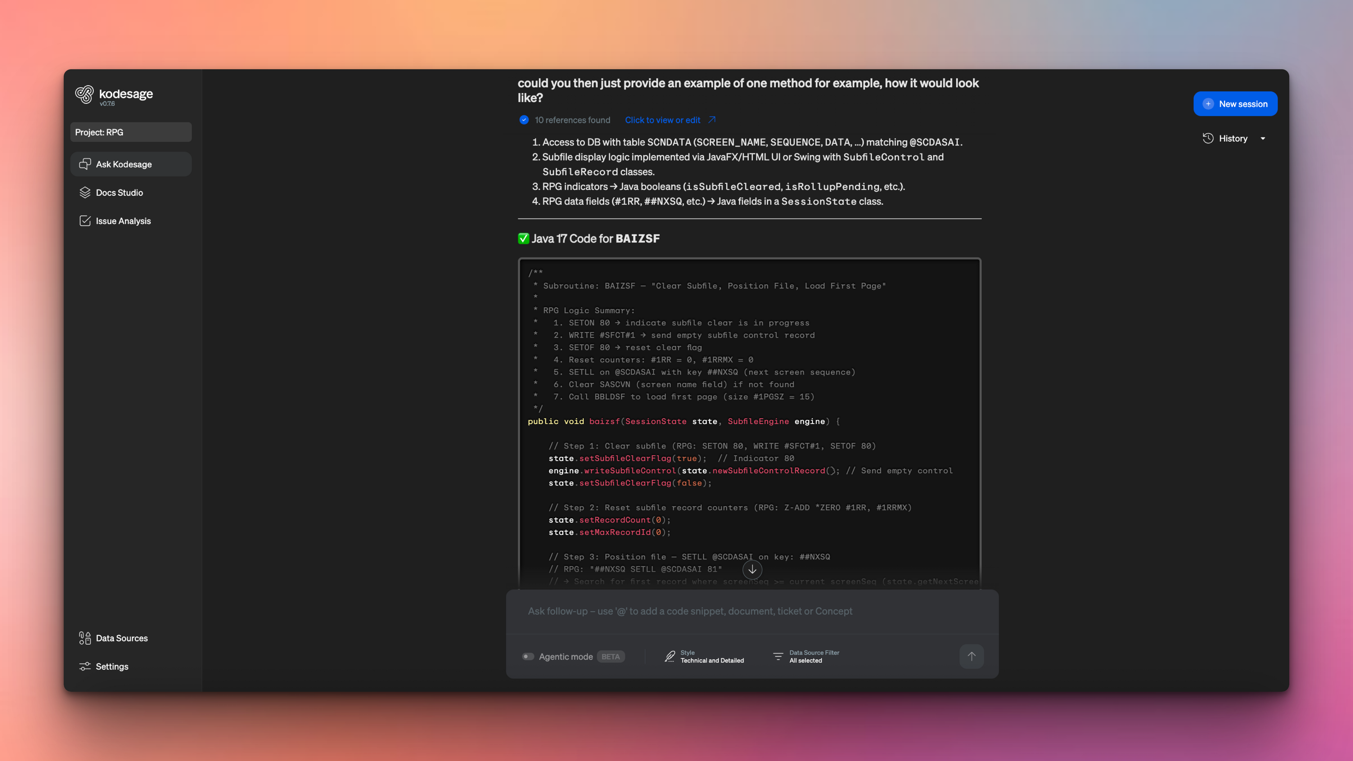Start a New session
The image size is (1353, 761).
click(x=1235, y=104)
